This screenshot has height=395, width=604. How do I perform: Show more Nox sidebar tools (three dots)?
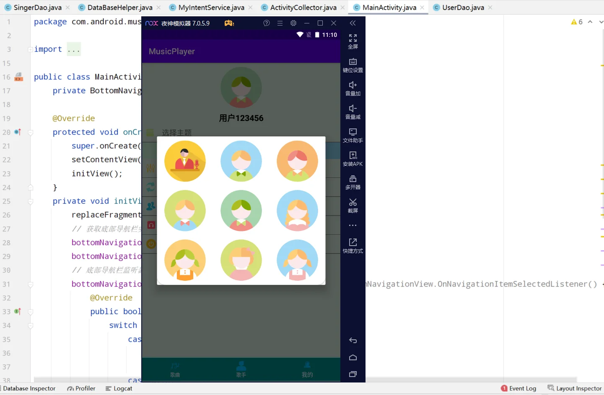pos(353,226)
